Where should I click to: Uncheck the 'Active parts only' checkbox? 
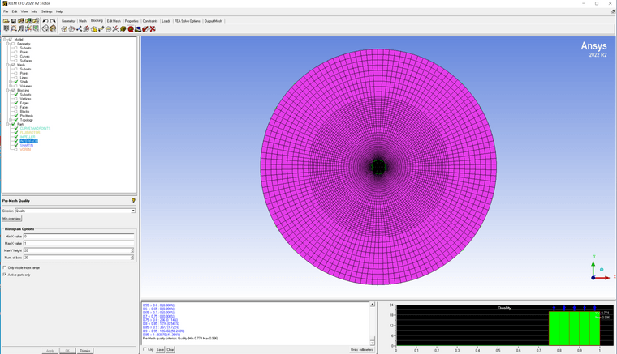click(5, 275)
